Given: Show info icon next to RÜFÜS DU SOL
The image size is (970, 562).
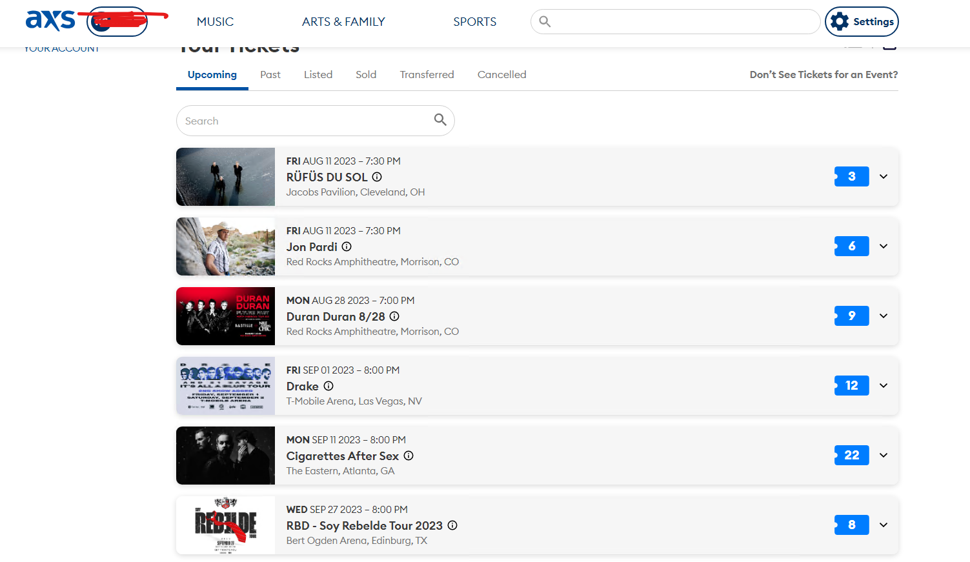Looking at the screenshot, I should coord(377,177).
